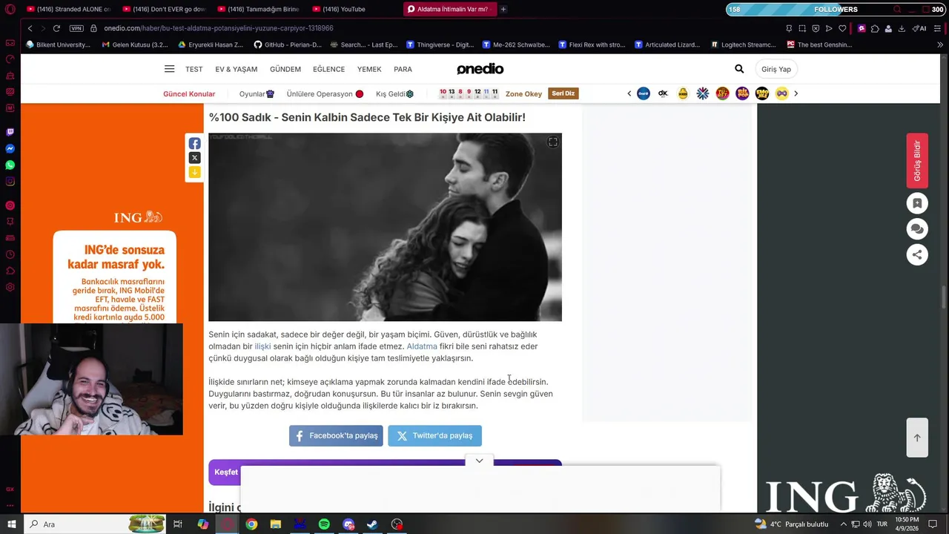This screenshot has width=949, height=534.
Task: Open Steam from the taskbar
Action: click(x=372, y=524)
